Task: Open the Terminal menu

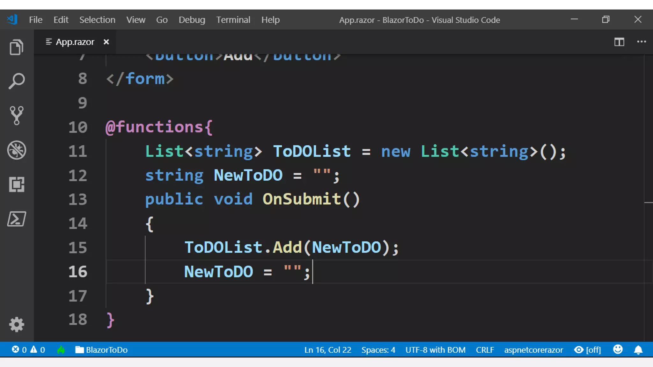Action: [x=233, y=20]
